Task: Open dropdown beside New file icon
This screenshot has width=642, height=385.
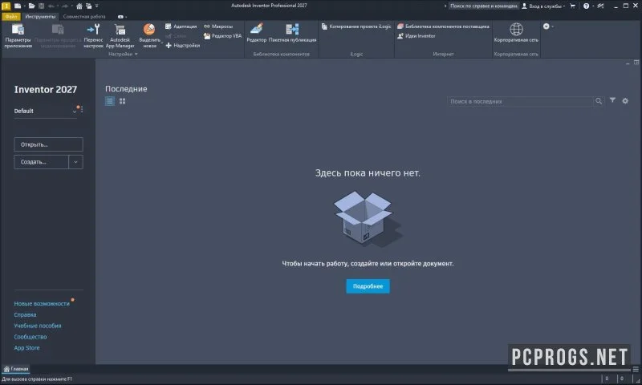Action: coord(24,6)
